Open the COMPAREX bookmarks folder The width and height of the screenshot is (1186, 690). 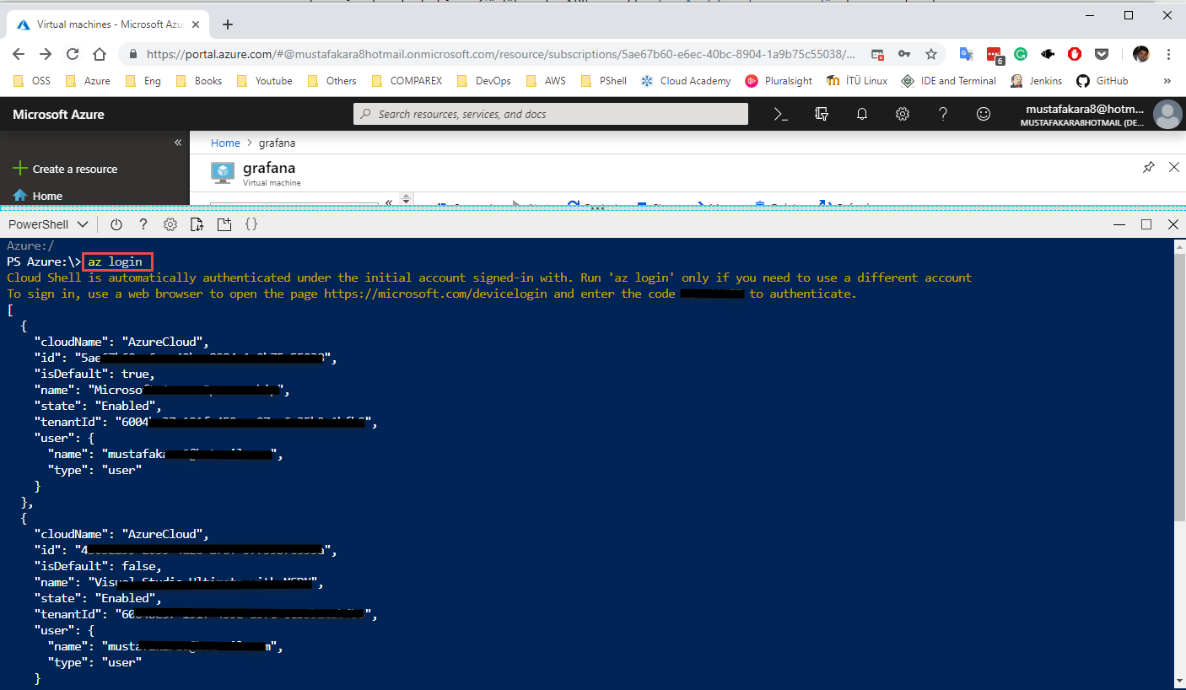click(408, 81)
